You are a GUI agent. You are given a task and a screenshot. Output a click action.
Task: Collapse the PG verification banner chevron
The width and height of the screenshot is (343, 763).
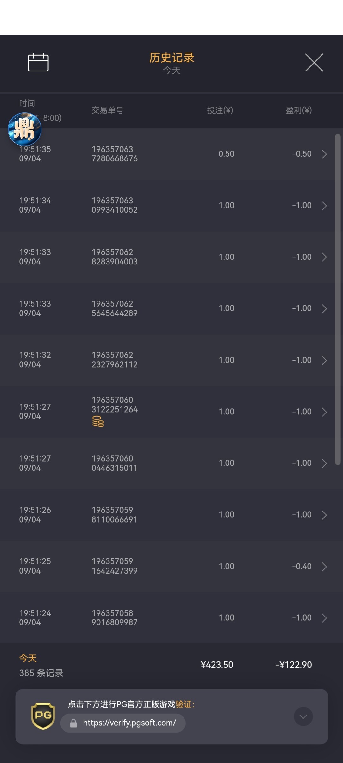pyautogui.click(x=303, y=716)
